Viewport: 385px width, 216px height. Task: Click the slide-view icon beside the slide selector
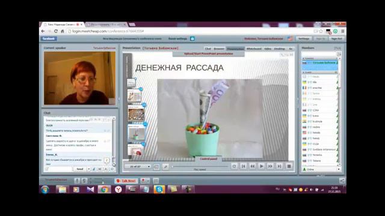156,167
